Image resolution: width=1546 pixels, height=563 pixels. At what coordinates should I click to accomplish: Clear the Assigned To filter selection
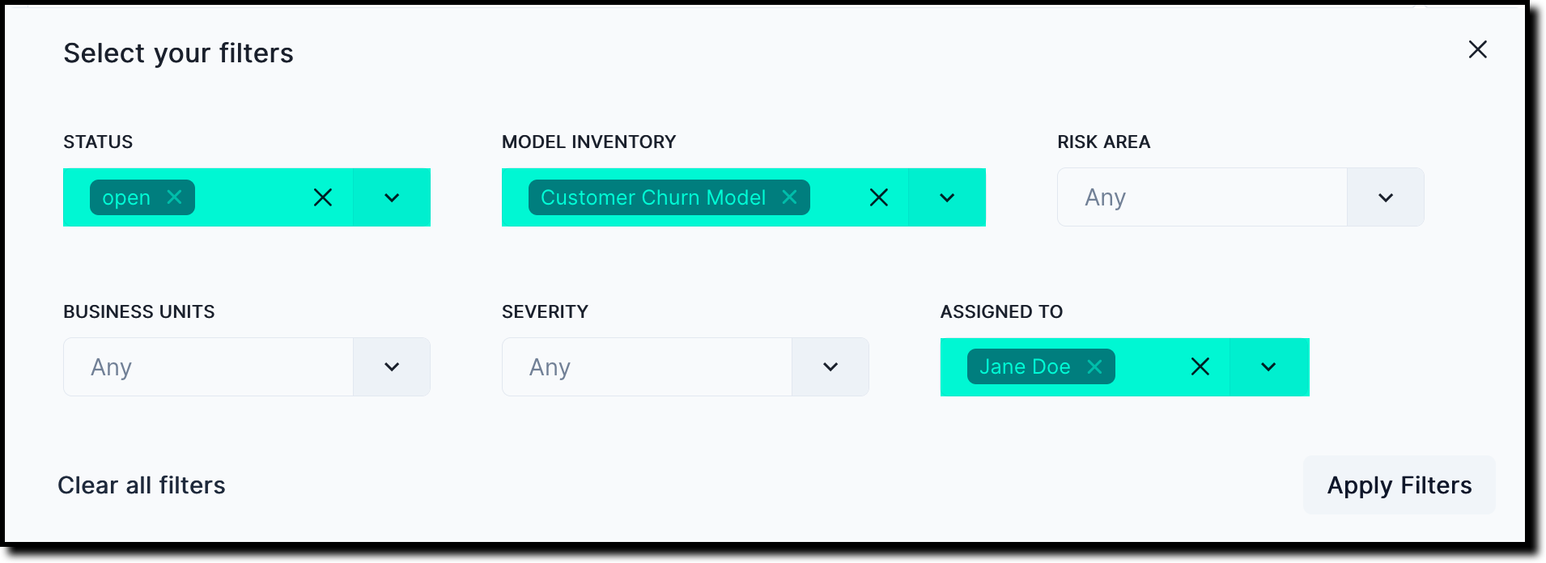coord(1200,366)
